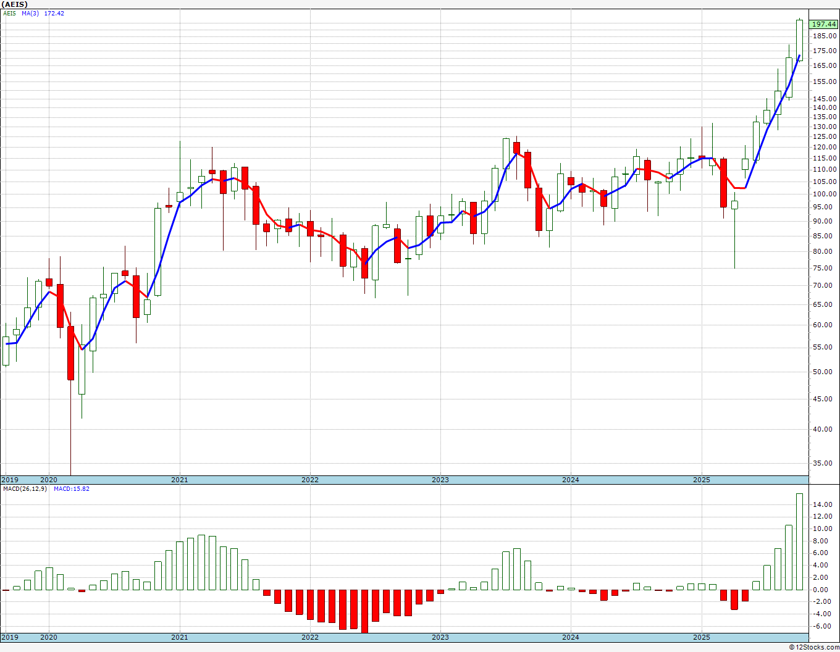
Task: Select 100.00 on the price axis
Action: click(824, 194)
